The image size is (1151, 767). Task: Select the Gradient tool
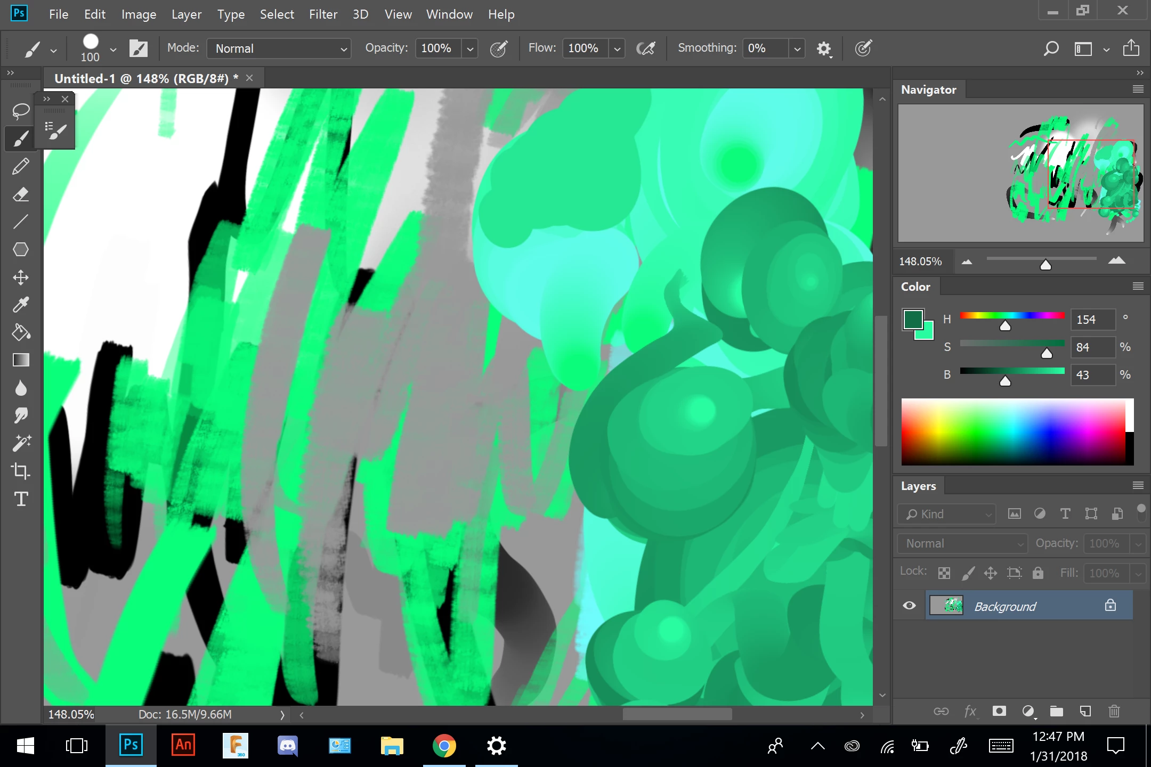21,360
